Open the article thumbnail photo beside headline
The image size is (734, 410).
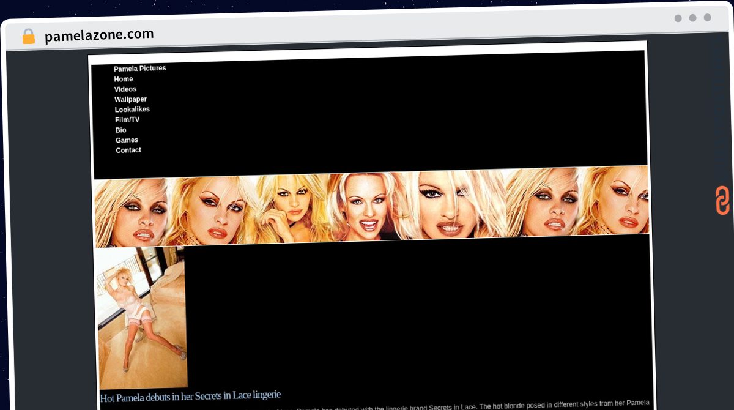click(142, 318)
